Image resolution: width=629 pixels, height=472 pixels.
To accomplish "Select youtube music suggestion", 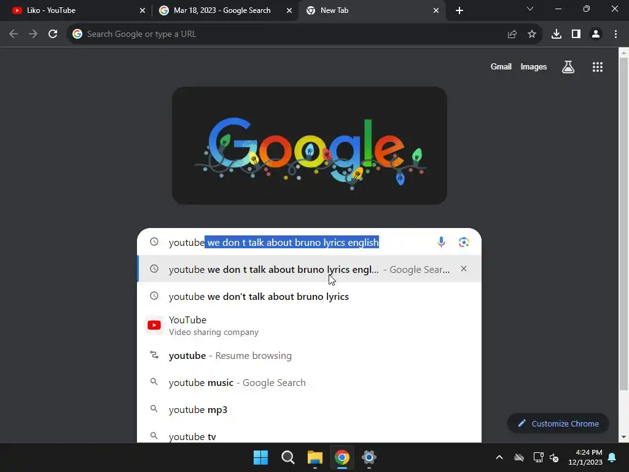I will [309, 382].
